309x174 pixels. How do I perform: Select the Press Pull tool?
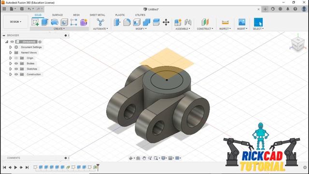pos(117,22)
